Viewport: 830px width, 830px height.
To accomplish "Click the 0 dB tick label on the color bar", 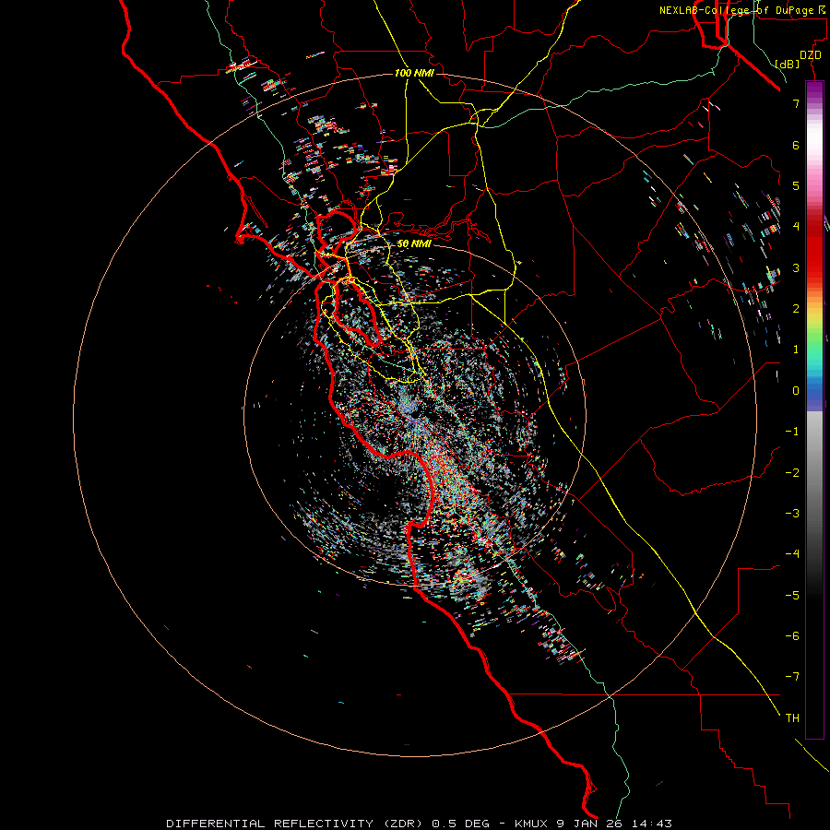I will 796,391.
